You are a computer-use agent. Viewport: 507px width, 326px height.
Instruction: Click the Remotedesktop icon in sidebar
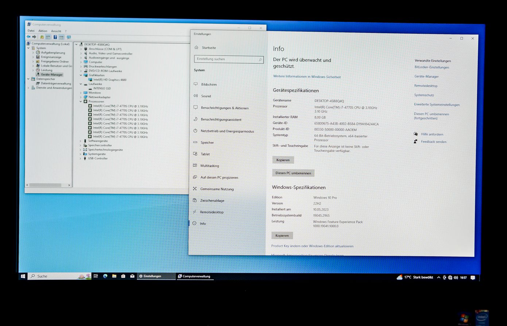(x=194, y=212)
